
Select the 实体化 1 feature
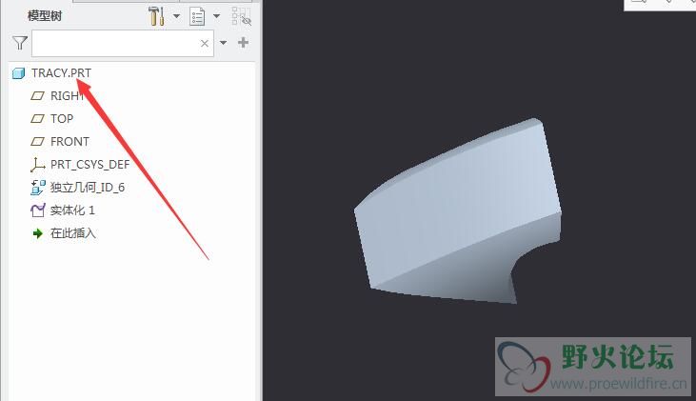click(72, 211)
